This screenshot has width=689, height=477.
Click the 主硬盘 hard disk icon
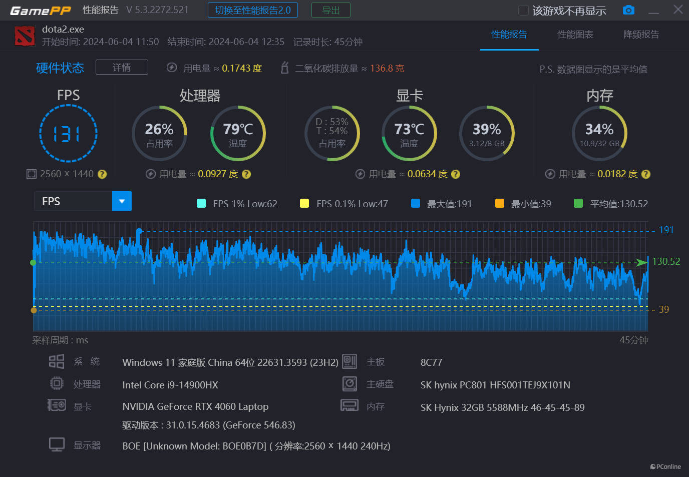(350, 384)
